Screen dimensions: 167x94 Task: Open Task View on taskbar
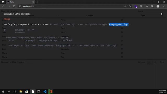15,92
